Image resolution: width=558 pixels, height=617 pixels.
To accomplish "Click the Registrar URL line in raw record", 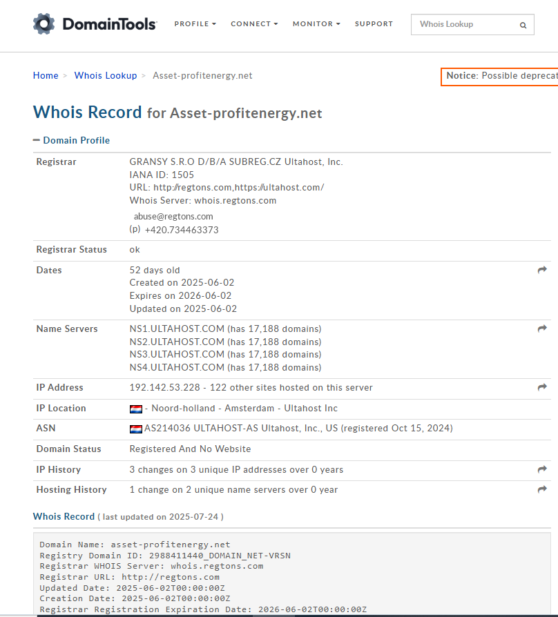I will coord(130,577).
